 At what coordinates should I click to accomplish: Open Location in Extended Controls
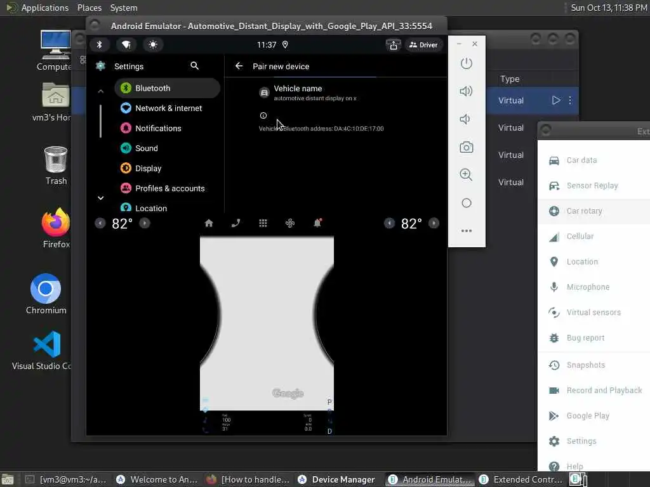pyautogui.click(x=594, y=262)
